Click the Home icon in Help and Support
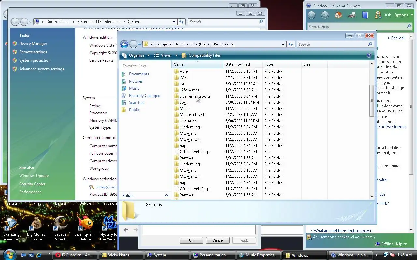The height and width of the screenshot is (260, 417). (338, 15)
